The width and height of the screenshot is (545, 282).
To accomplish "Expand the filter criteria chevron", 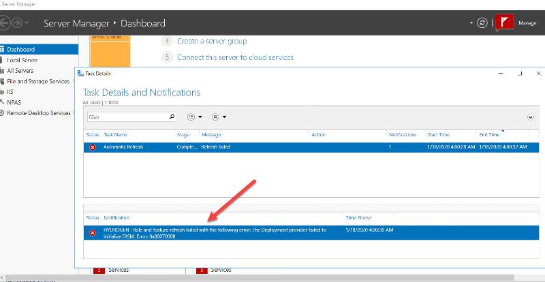I will click(x=531, y=117).
